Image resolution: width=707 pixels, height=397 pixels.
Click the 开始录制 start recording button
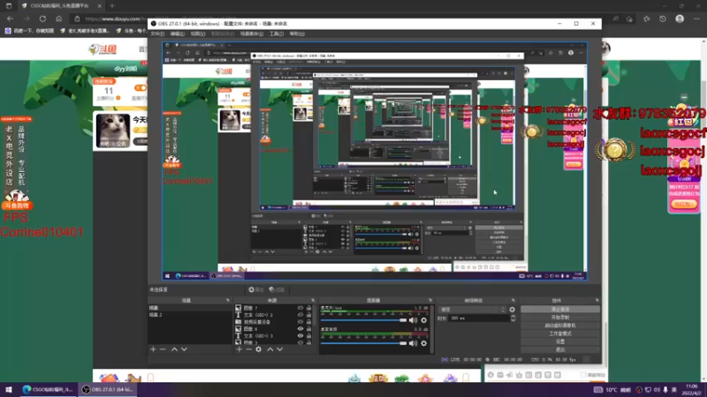[x=560, y=318]
